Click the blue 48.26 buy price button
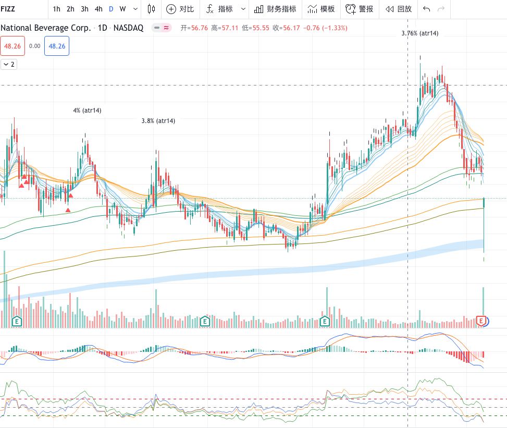507x428 pixels. (57, 46)
